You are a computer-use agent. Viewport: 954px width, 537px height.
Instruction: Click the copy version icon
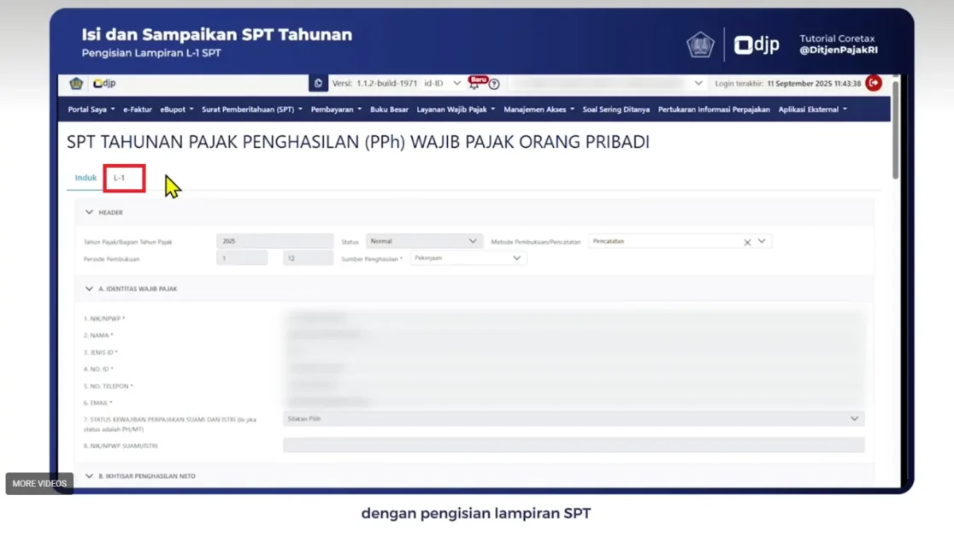pyautogui.click(x=319, y=84)
